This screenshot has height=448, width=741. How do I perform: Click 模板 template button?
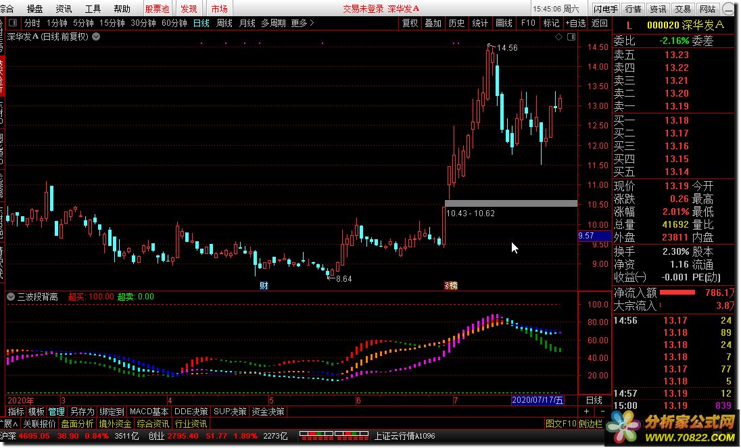click(36, 412)
